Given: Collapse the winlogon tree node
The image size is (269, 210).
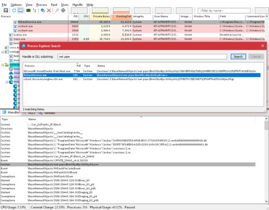Looking at the screenshot, I should point(3,52).
